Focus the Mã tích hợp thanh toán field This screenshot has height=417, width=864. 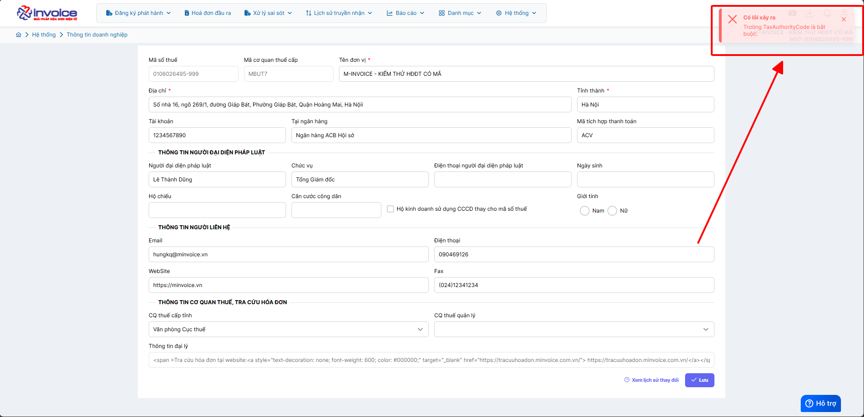(x=646, y=135)
